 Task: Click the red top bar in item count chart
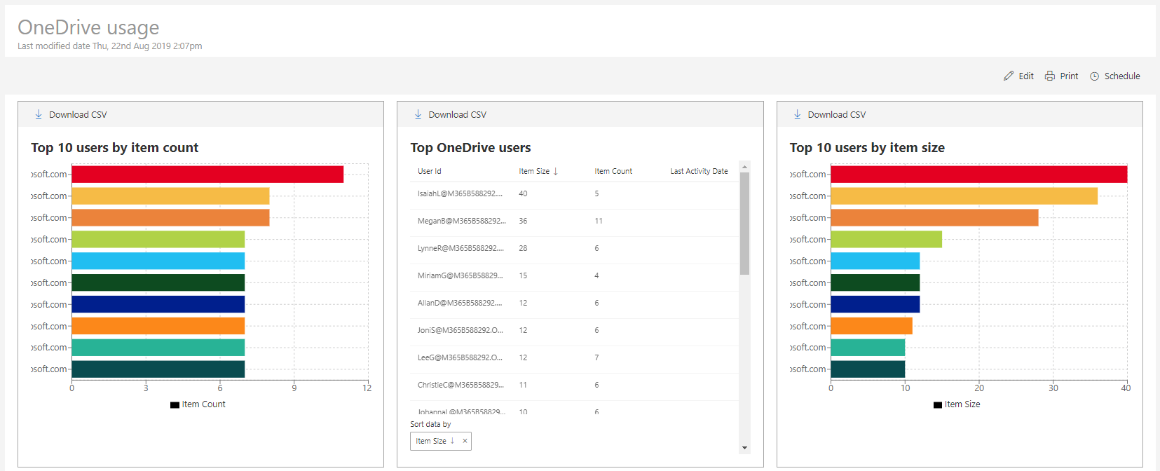[x=207, y=175]
